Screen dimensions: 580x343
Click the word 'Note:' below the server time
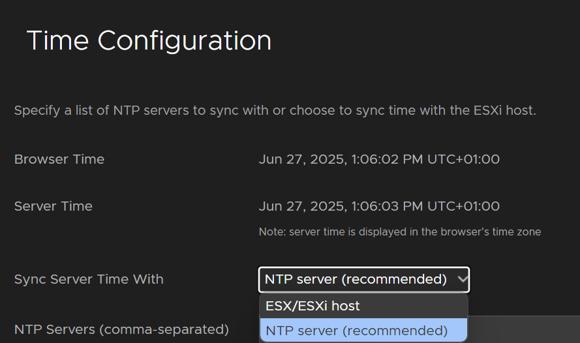tap(273, 231)
